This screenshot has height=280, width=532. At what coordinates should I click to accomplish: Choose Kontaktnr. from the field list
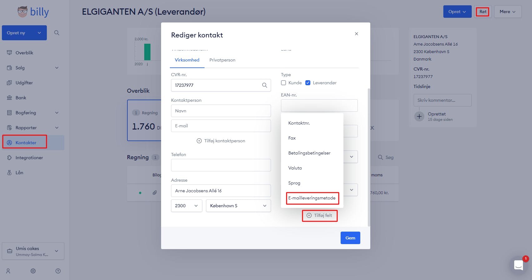coord(312,123)
